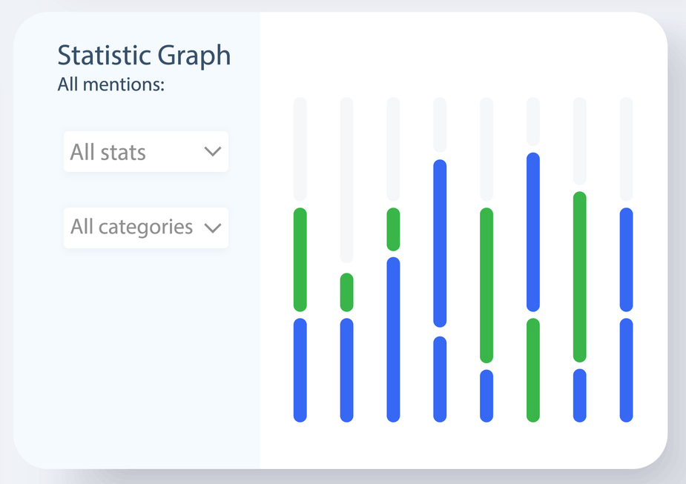Select long green segment in seventh bar
The width and height of the screenshot is (686, 484).
[x=580, y=276]
